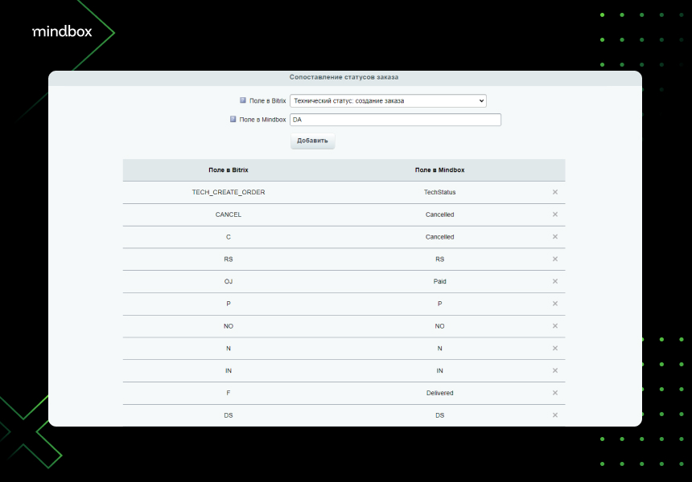Screen dimensions: 692x482
Task: Remove the RS mapping row
Action: pos(554,259)
